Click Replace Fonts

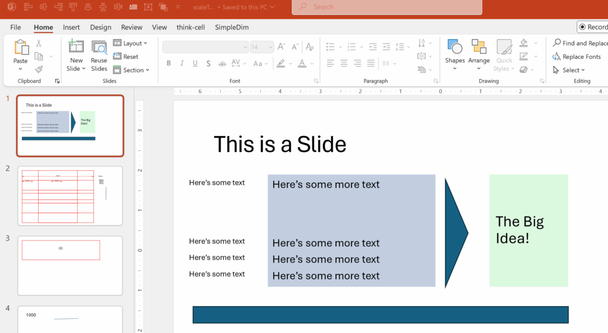[577, 56]
